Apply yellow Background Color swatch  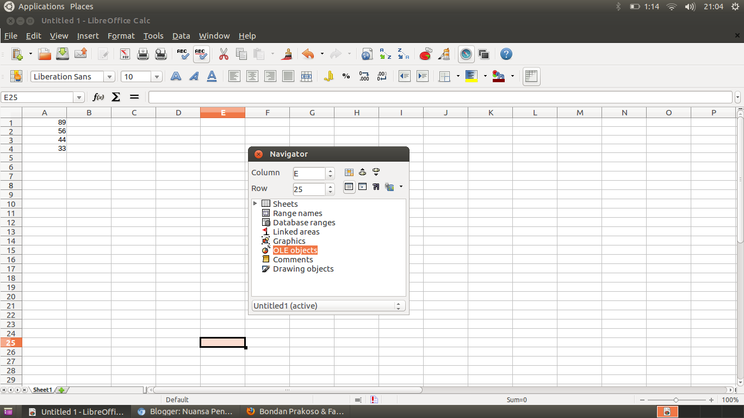click(471, 77)
